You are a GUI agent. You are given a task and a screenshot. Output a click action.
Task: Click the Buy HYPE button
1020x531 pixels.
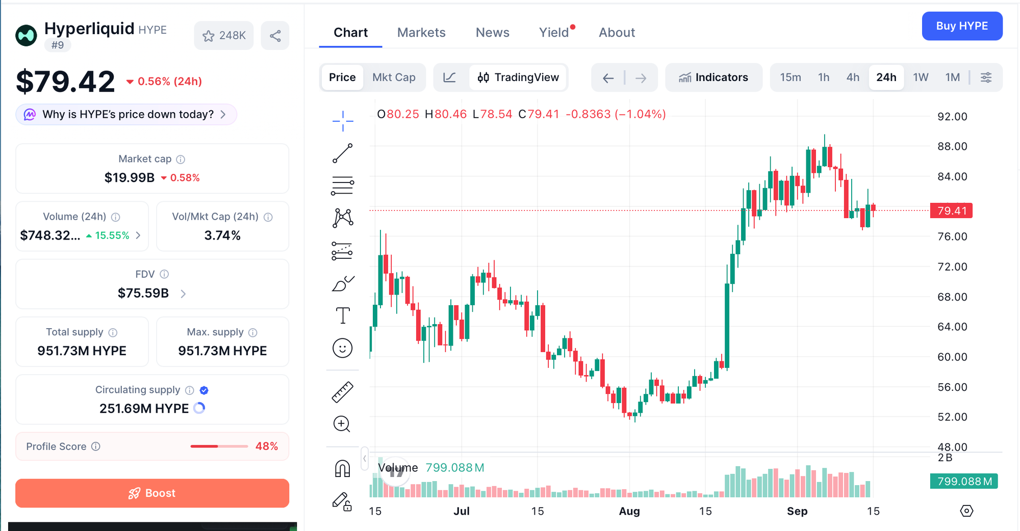(962, 26)
